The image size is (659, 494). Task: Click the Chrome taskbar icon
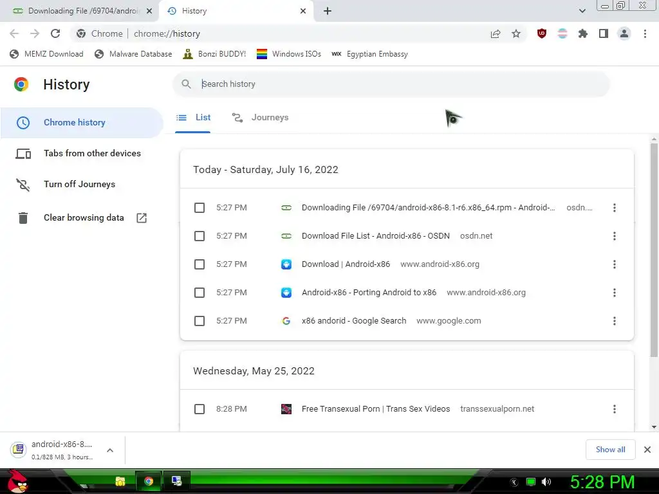[x=149, y=481]
